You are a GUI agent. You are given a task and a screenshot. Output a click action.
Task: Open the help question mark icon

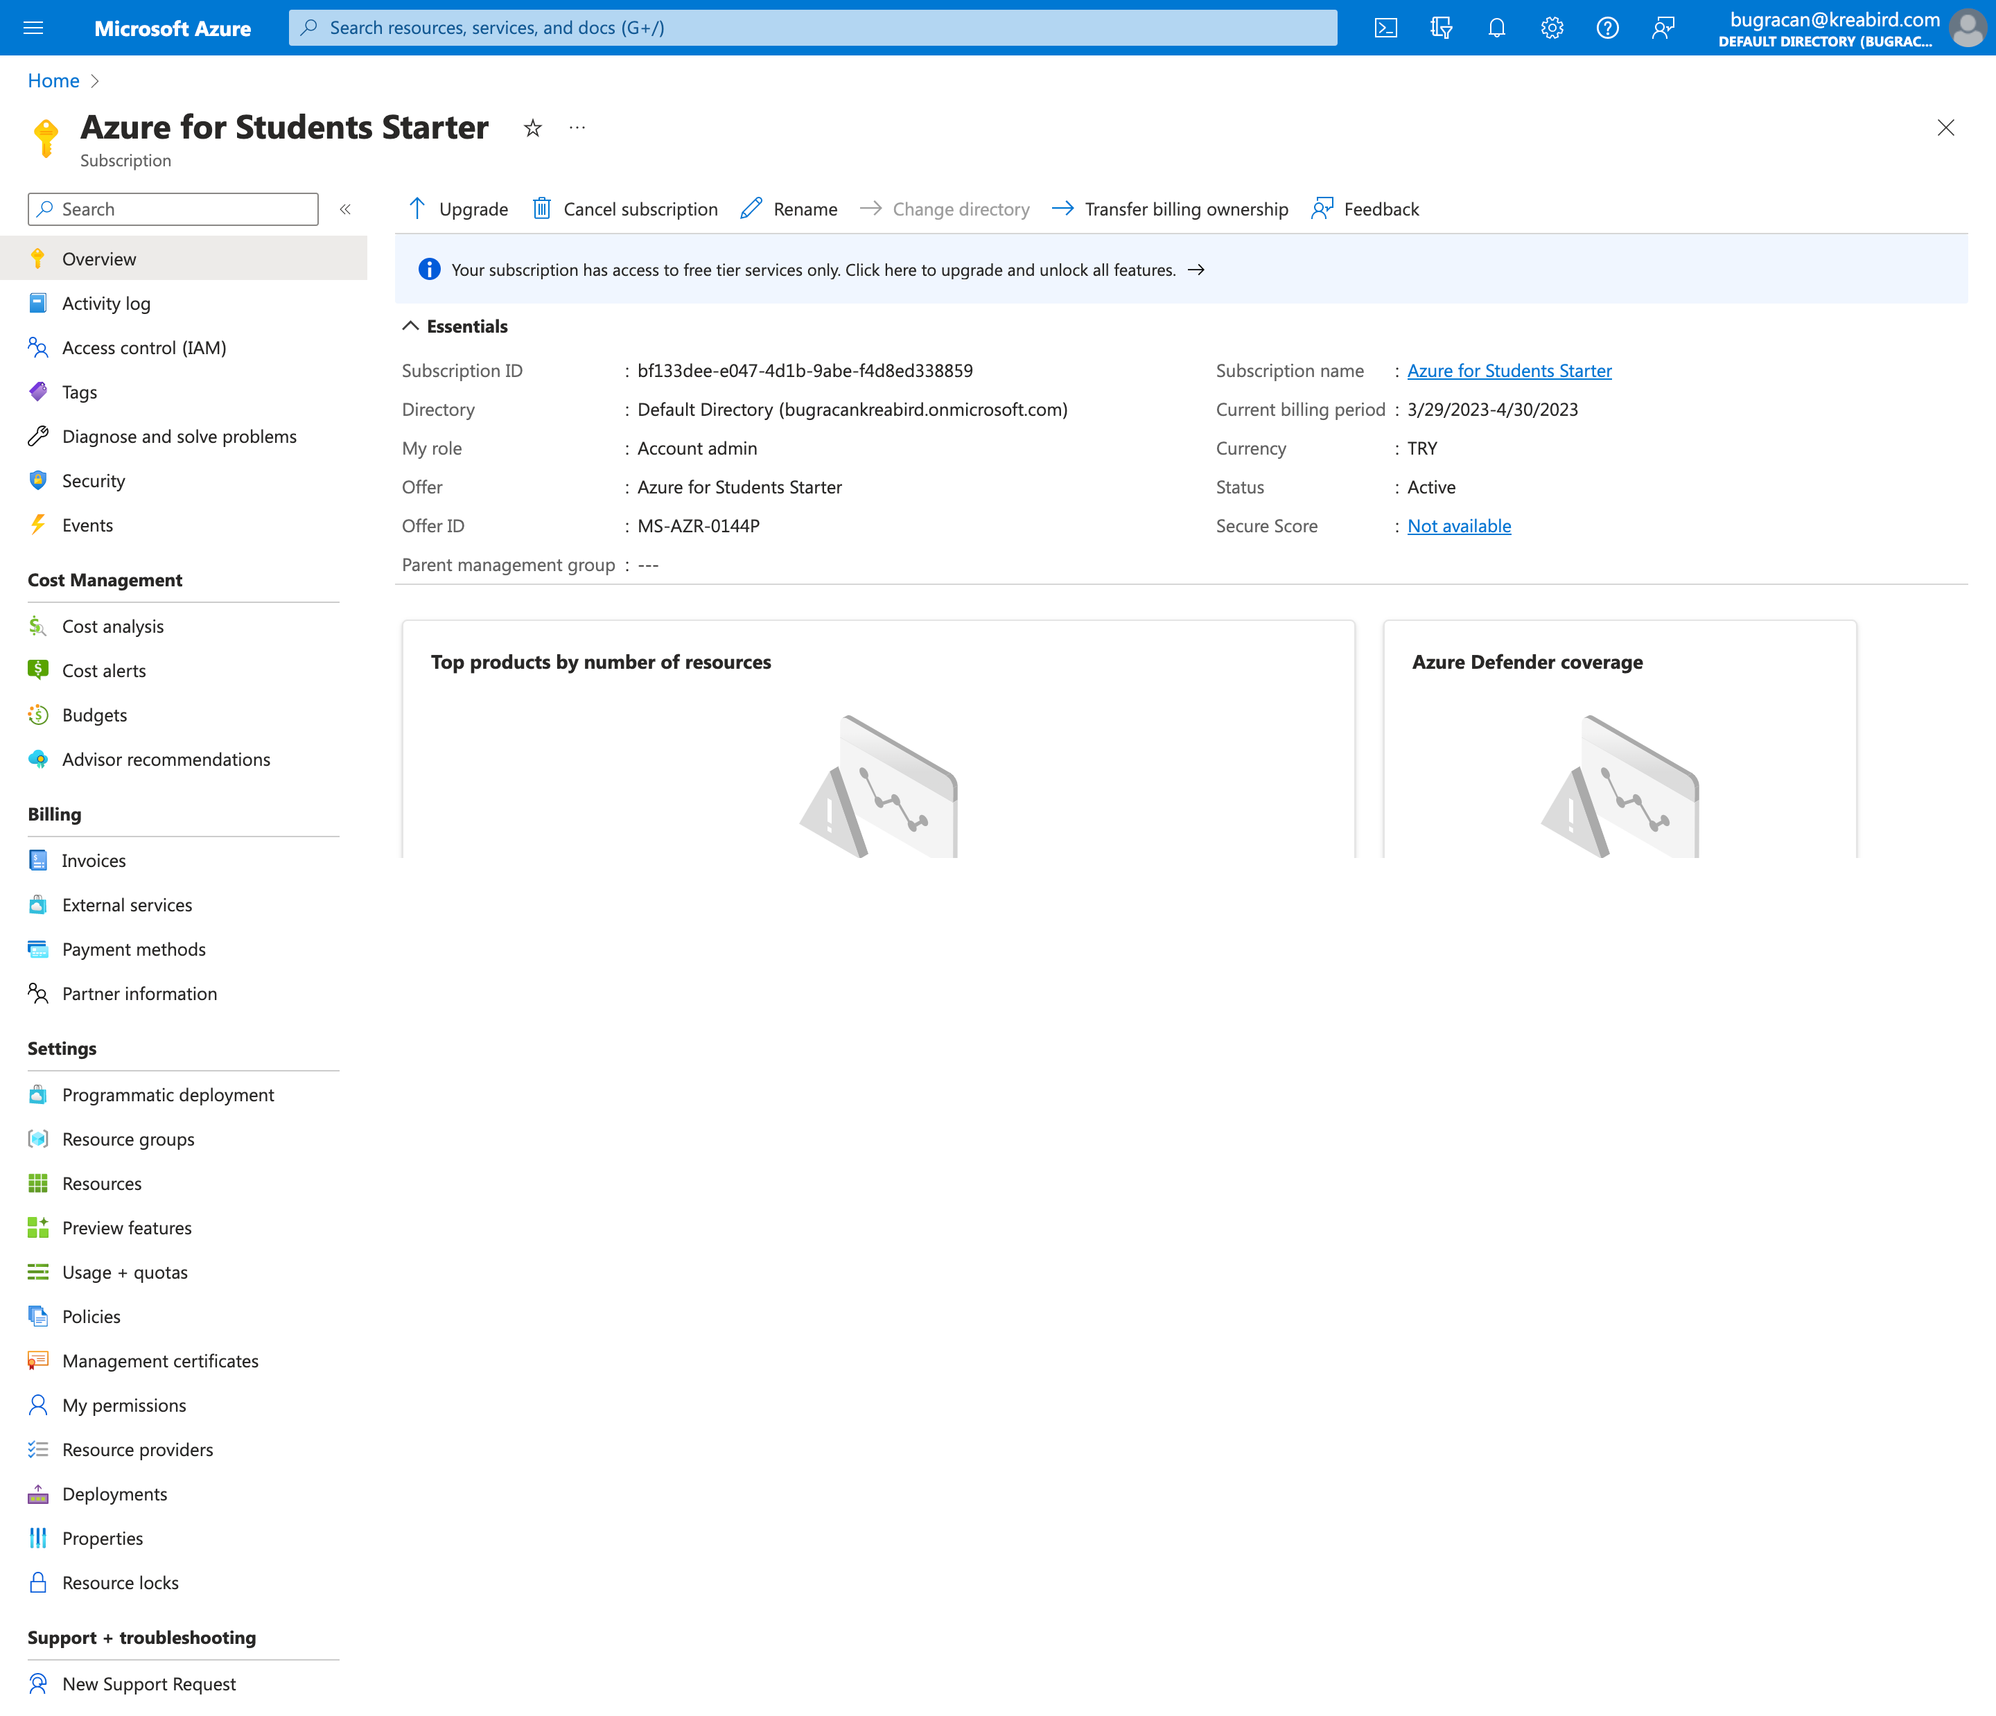pyautogui.click(x=1607, y=28)
